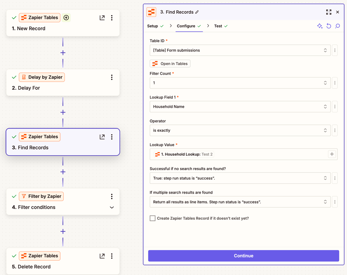Expand the Filter conditions step chevron

point(112,207)
